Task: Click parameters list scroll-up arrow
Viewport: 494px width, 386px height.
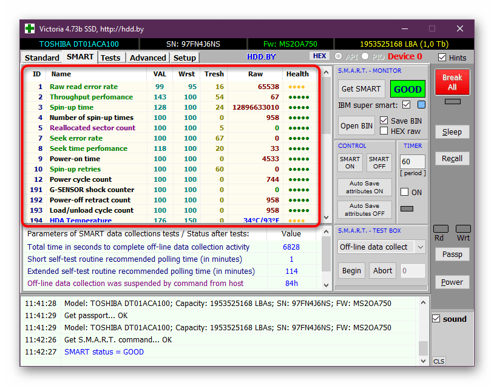Action: pyautogui.click(x=326, y=232)
